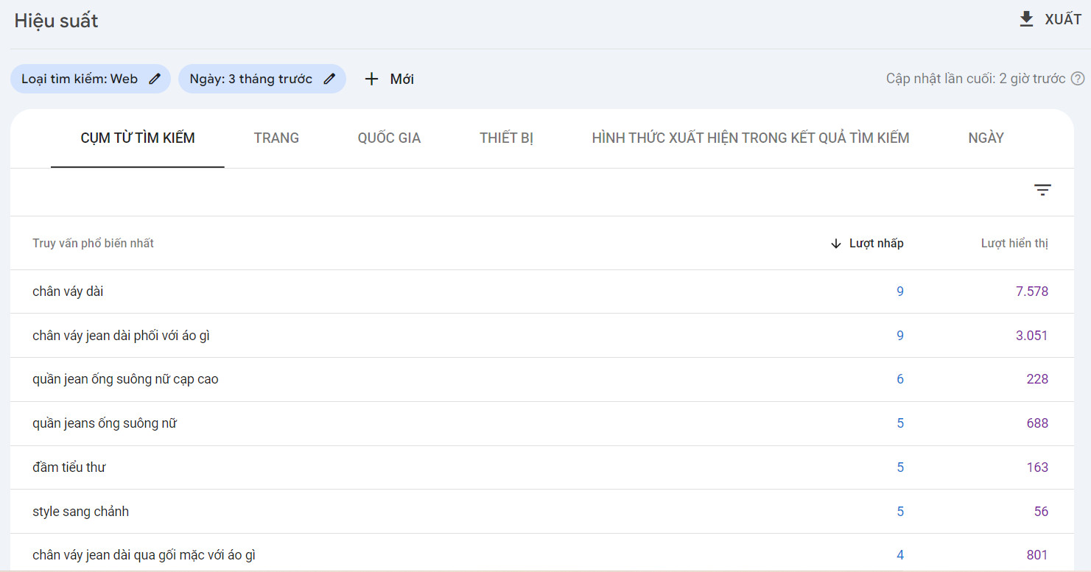This screenshot has width=1091, height=572.
Task: Open the Loại tìm kiếm: Web filter chip
Action: (91, 79)
